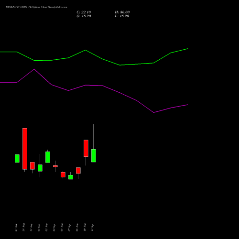The image size is (239, 239).
Task: Click the green candle for 27 Aug
Action: pos(17,158)
